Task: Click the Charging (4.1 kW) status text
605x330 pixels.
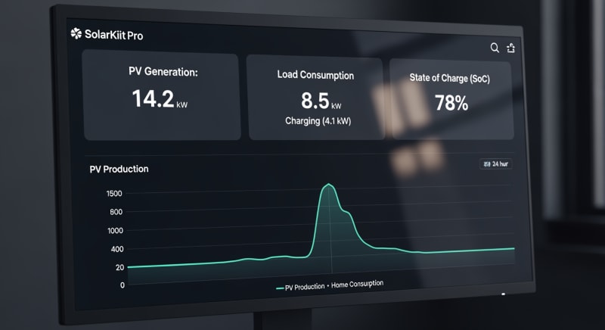Action: pyautogui.click(x=318, y=121)
